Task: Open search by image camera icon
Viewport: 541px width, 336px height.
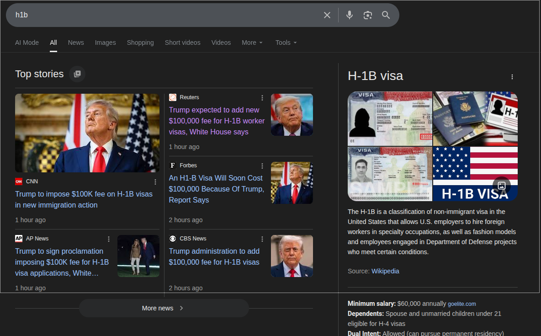Action: click(x=368, y=15)
